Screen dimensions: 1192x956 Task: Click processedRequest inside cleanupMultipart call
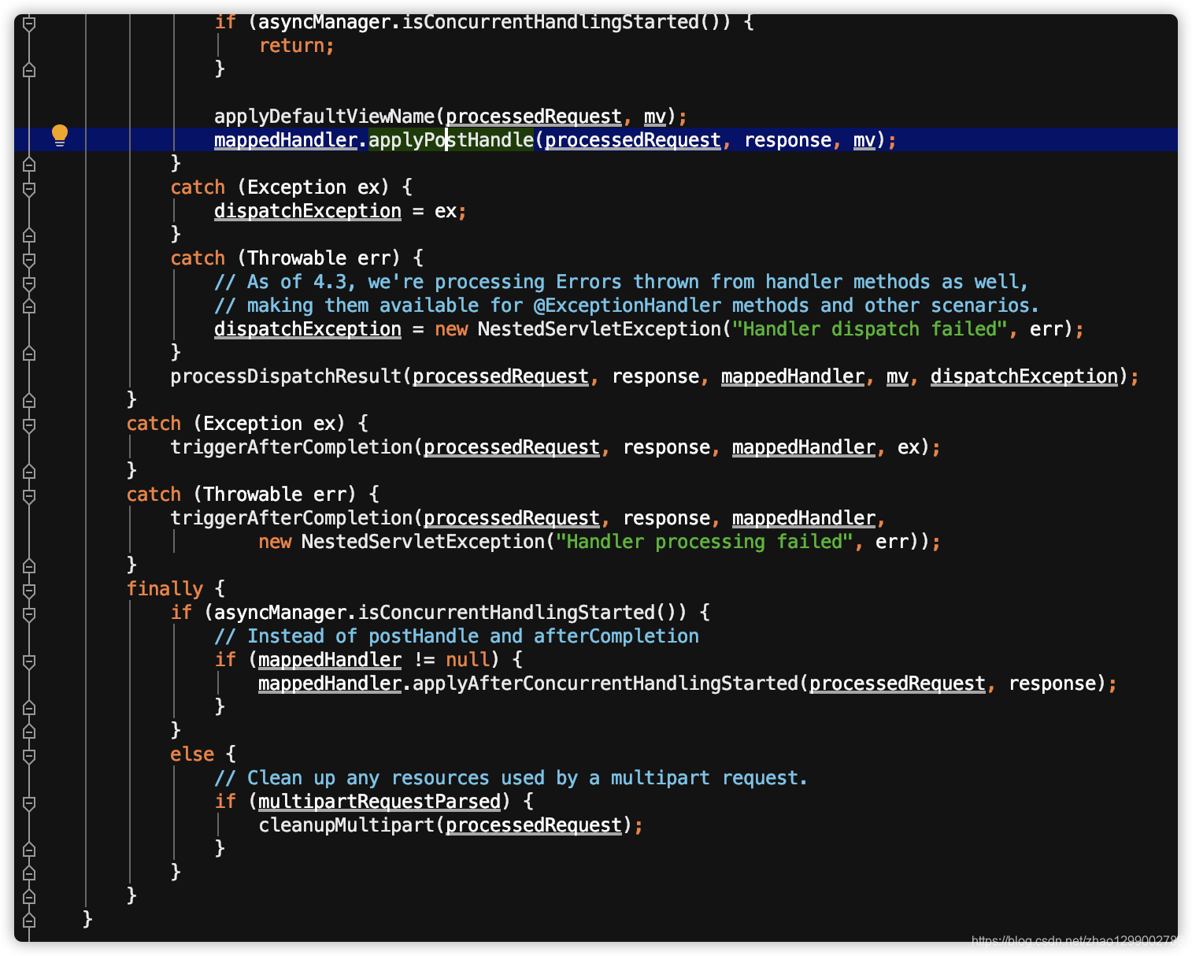[534, 825]
